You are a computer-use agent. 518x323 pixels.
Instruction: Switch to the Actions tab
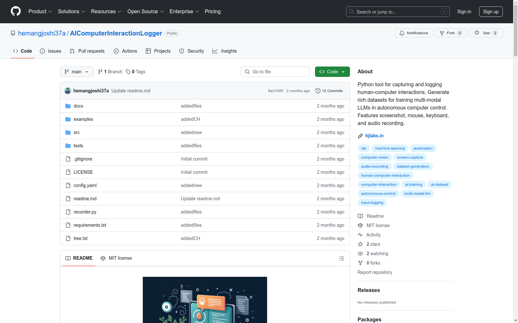pos(125,51)
